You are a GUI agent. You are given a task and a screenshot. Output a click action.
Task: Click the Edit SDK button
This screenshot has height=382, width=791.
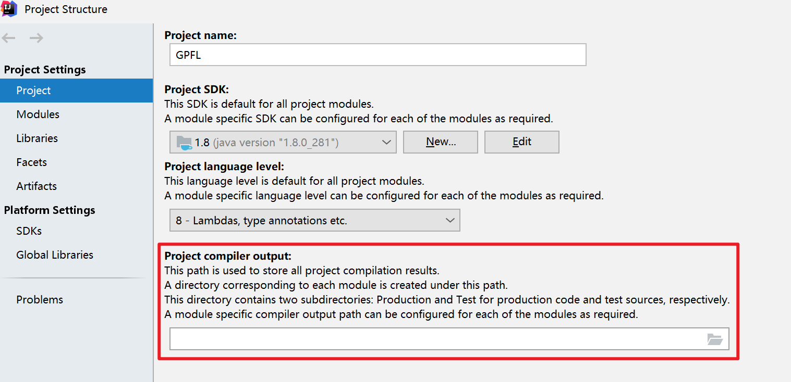[x=521, y=142]
